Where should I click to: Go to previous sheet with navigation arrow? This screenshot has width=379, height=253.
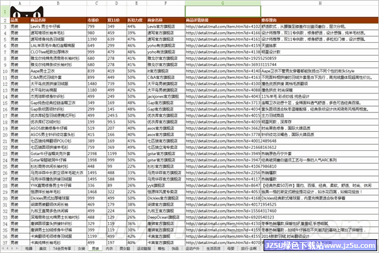(8, 249)
